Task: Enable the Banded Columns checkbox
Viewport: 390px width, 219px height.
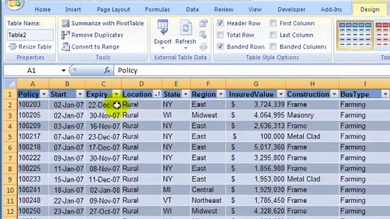Action: [x=273, y=47]
